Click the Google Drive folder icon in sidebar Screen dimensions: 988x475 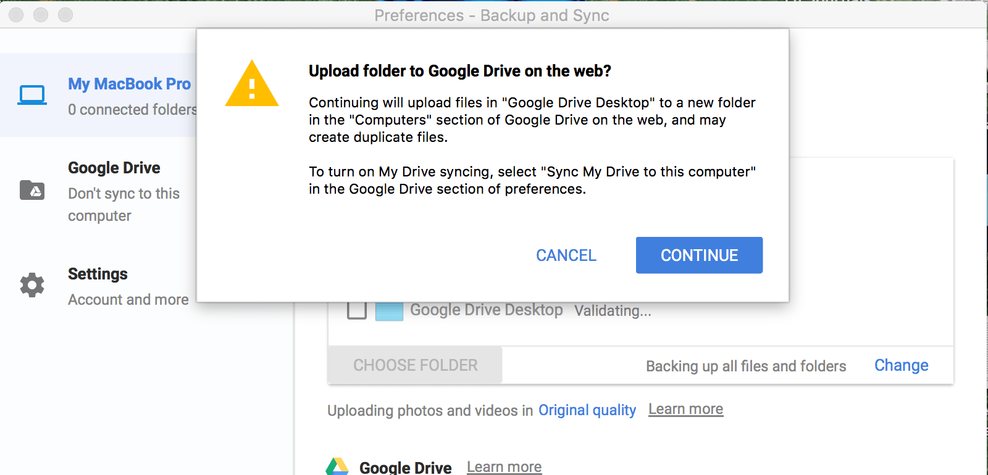coord(32,190)
